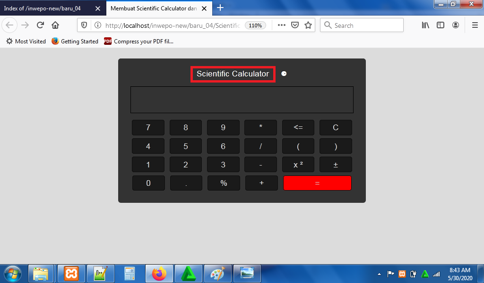Click calculator key 5
The image size is (484, 283).
point(185,146)
